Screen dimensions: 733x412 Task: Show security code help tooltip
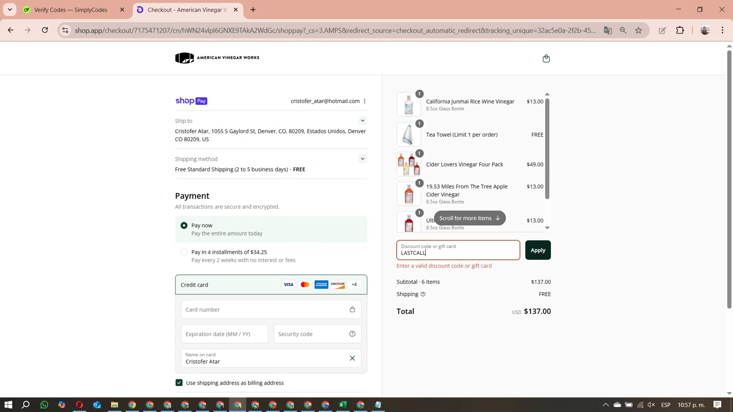352,334
